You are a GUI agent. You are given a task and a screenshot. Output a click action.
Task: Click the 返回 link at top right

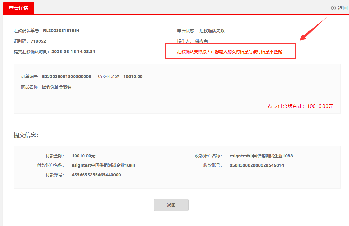coord(342,8)
